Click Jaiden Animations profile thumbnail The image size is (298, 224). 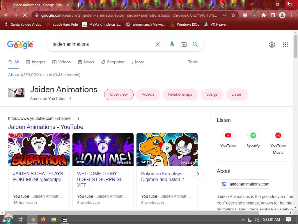tap(16, 92)
